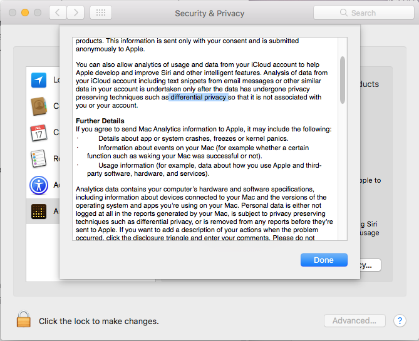This screenshot has height=341, width=419.
Task: Select the Accessibility icon in sidebar
Action: click(x=39, y=185)
